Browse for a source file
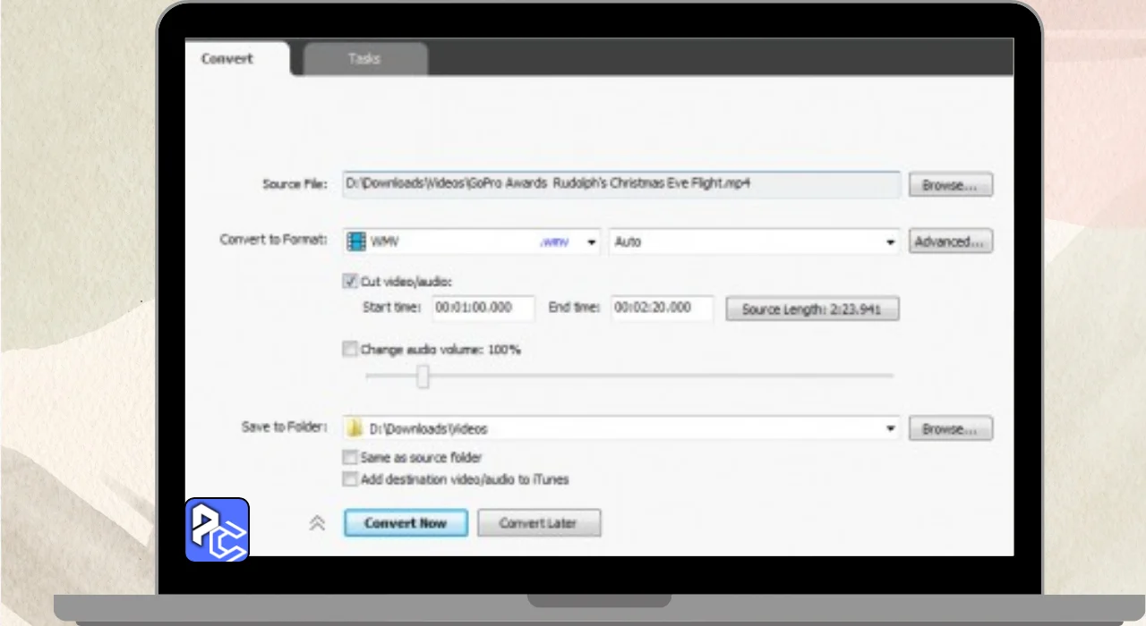The image size is (1146, 626). [951, 185]
